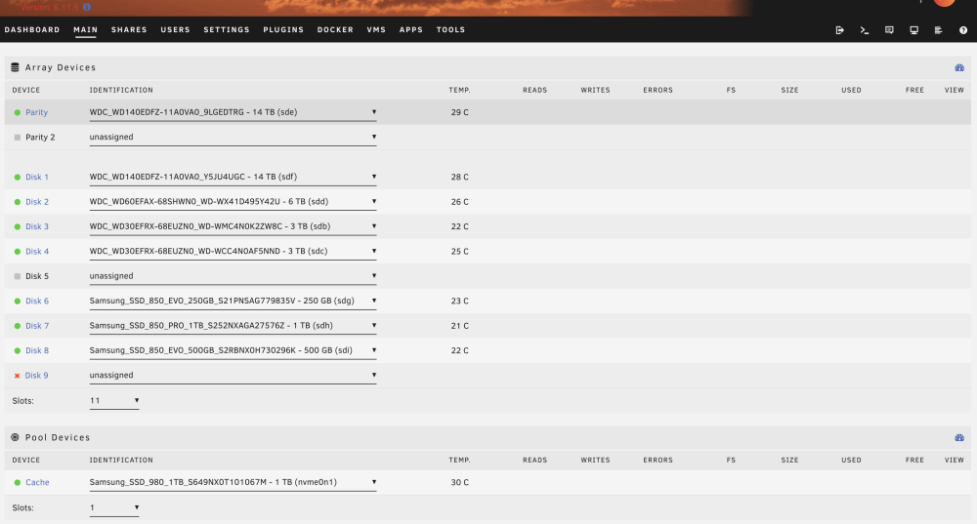This screenshot has height=524, width=977.
Task: Click the green status dot for Cache
Action: point(18,482)
